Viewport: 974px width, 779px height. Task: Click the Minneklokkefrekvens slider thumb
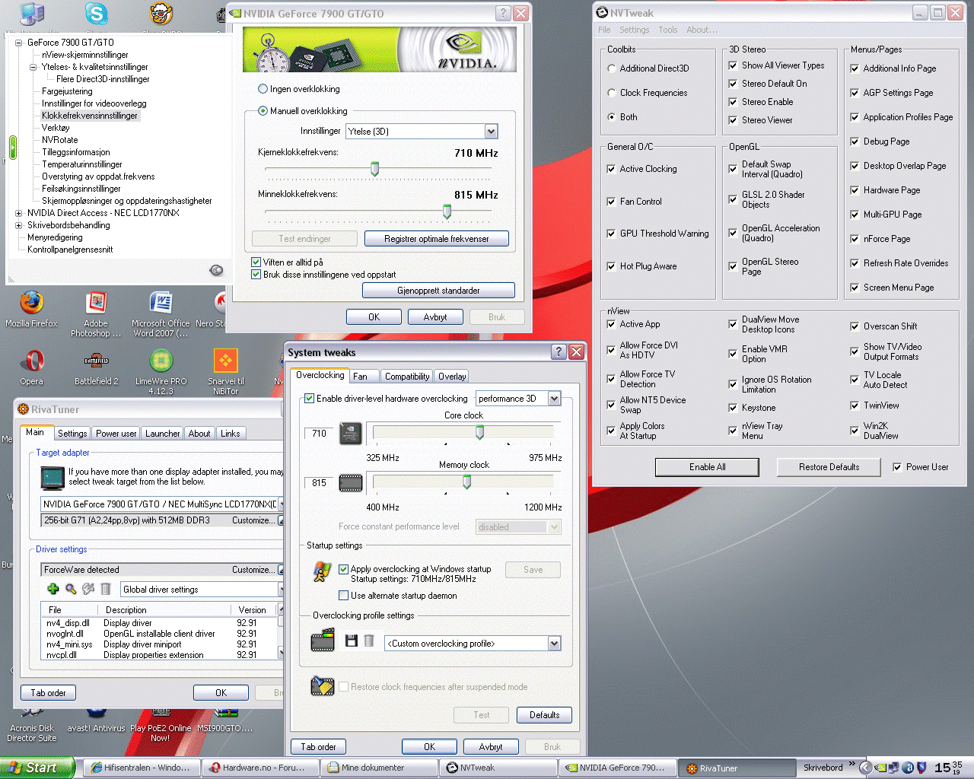[x=447, y=211]
